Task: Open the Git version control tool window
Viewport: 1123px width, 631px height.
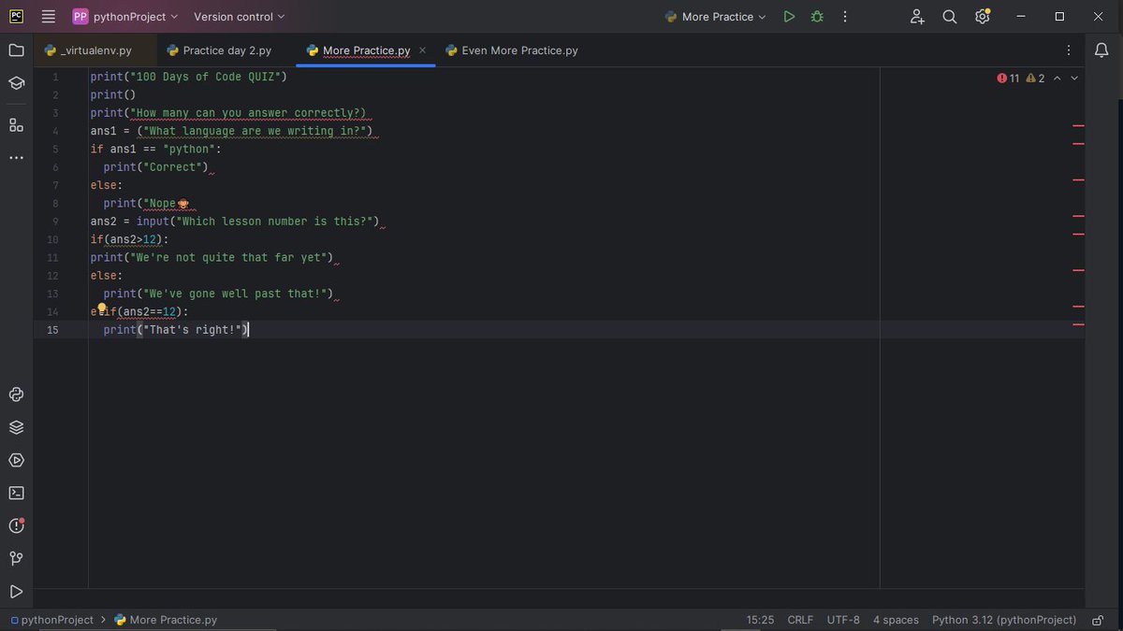Action: [x=16, y=558]
